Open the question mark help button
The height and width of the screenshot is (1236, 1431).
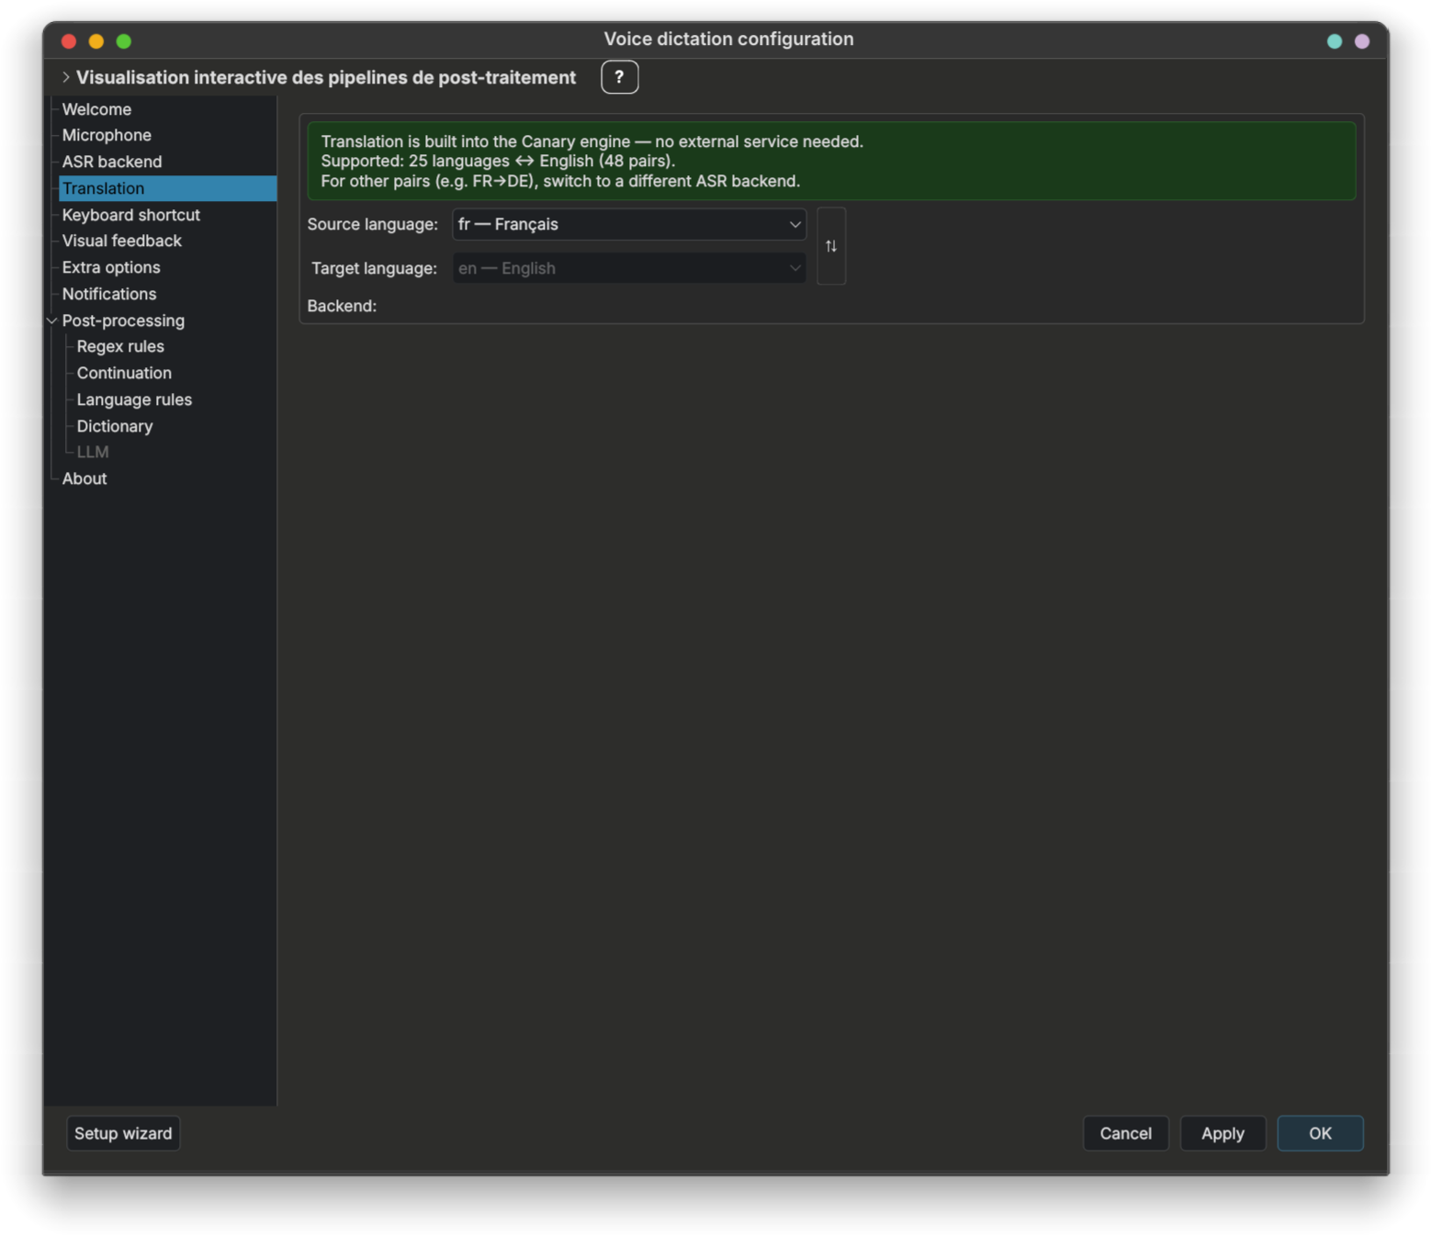click(619, 77)
